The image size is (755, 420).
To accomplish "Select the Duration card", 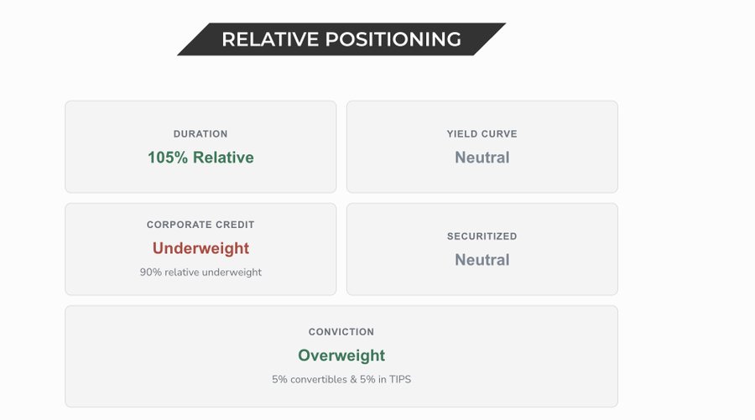I will coord(200,147).
